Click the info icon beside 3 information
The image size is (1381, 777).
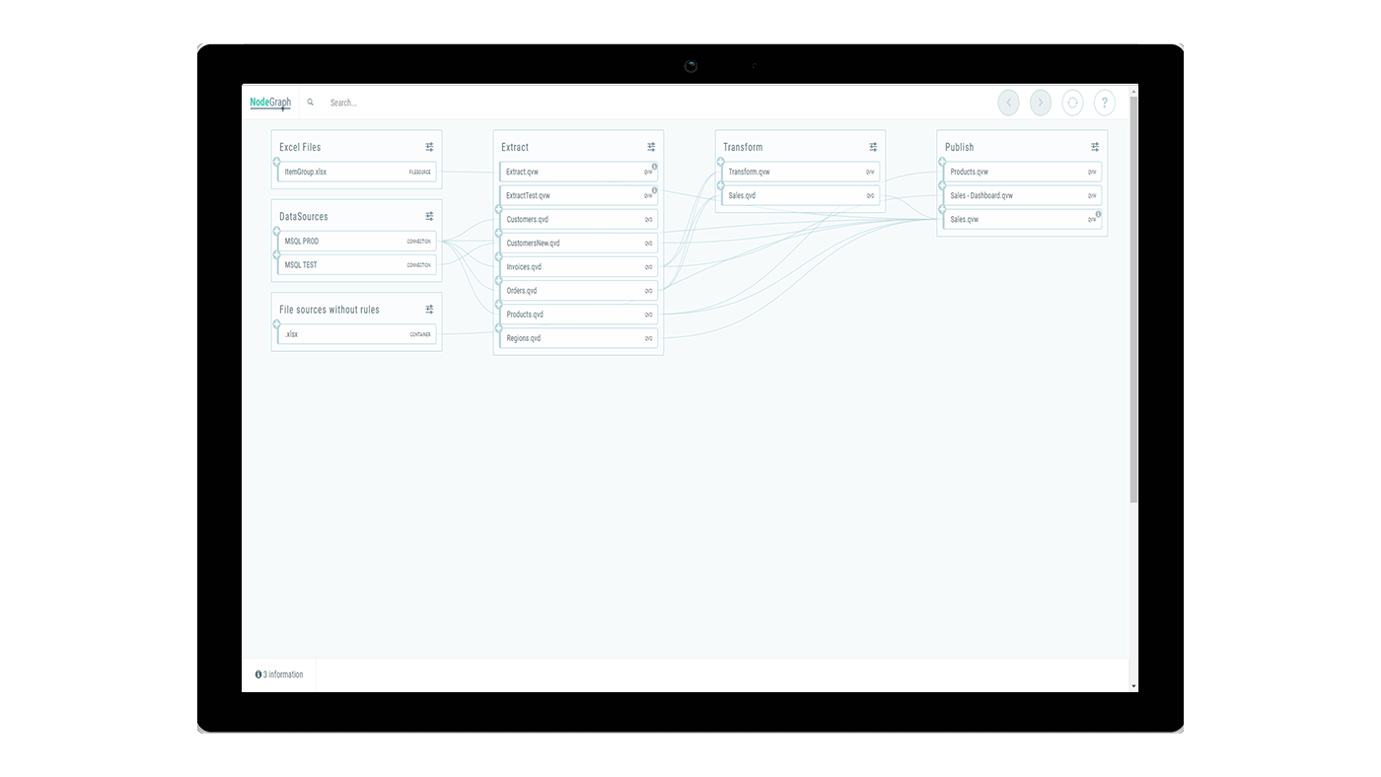pyautogui.click(x=258, y=674)
